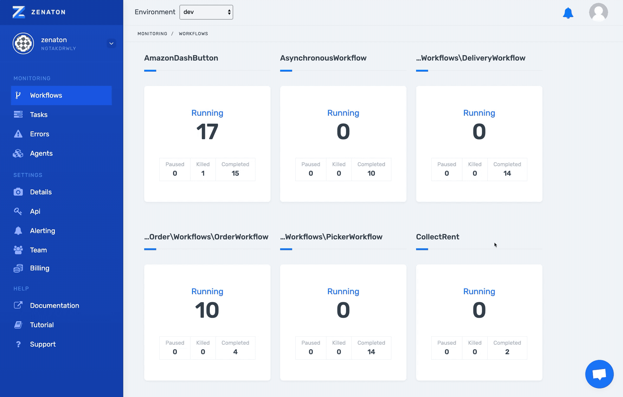Click the zenaton organization avatar
Image resolution: width=623 pixels, height=397 pixels.
click(23, 43)
